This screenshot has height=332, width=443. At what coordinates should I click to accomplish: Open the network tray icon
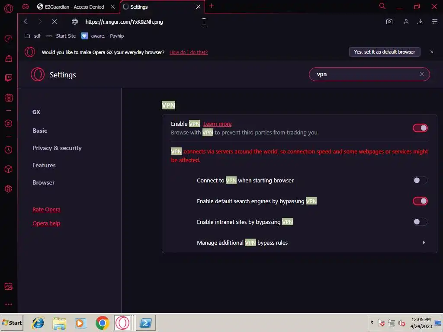pos(391,322)
